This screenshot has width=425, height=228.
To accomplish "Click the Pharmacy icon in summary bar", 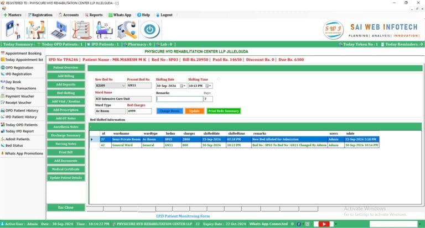I will [125, 44].
